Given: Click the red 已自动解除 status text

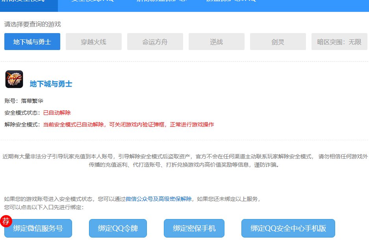Looking at the screenshot, I should 57,113.
